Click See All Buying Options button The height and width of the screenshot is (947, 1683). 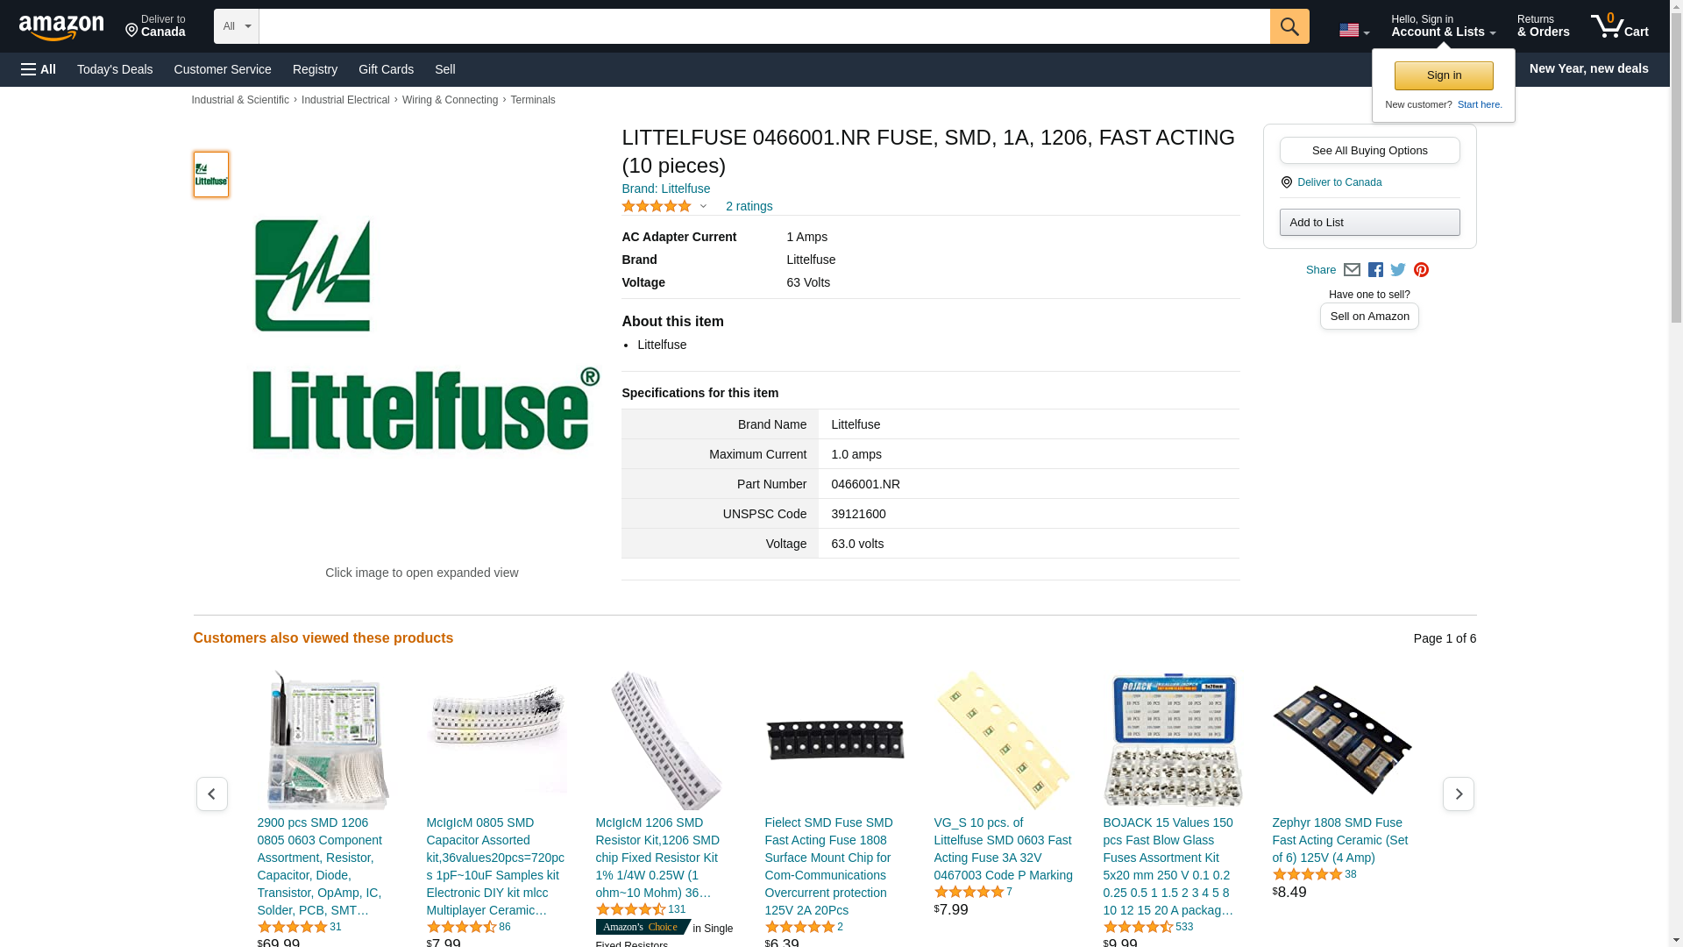pyautogui.click(x=1369, y=150)
